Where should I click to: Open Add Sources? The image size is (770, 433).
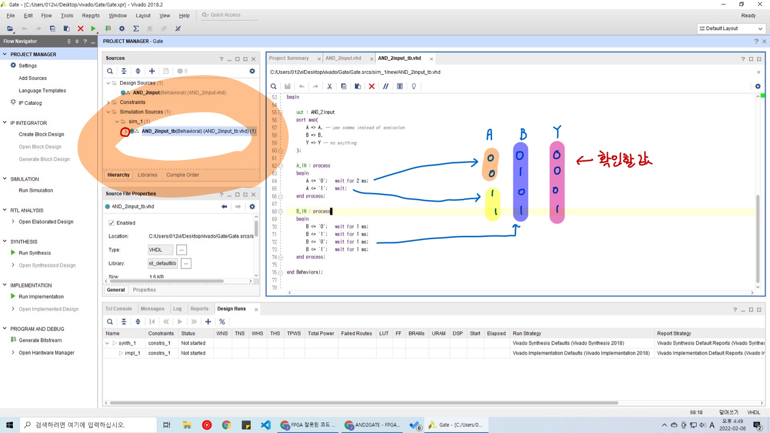pos(33,78)
